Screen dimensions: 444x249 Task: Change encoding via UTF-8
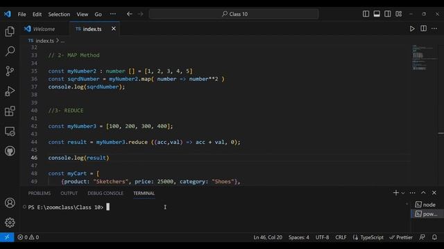click(x=322, y=237)
